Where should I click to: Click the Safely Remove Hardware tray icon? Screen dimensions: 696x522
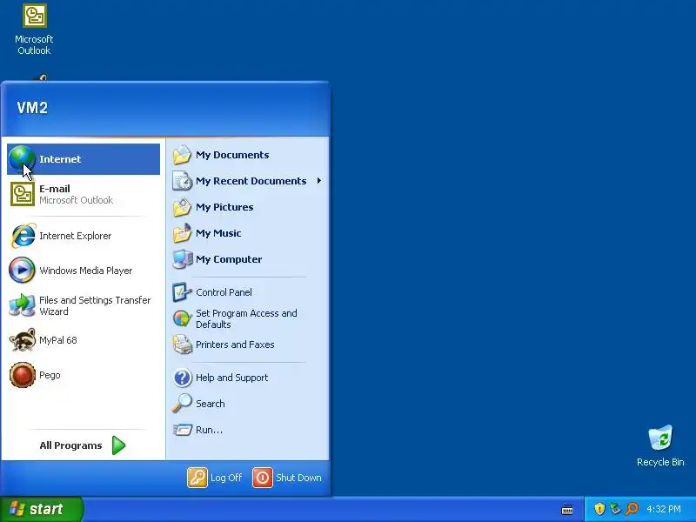[x=615, y=509]
